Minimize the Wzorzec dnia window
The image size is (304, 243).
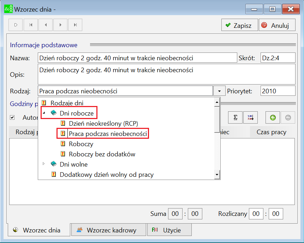254,9
